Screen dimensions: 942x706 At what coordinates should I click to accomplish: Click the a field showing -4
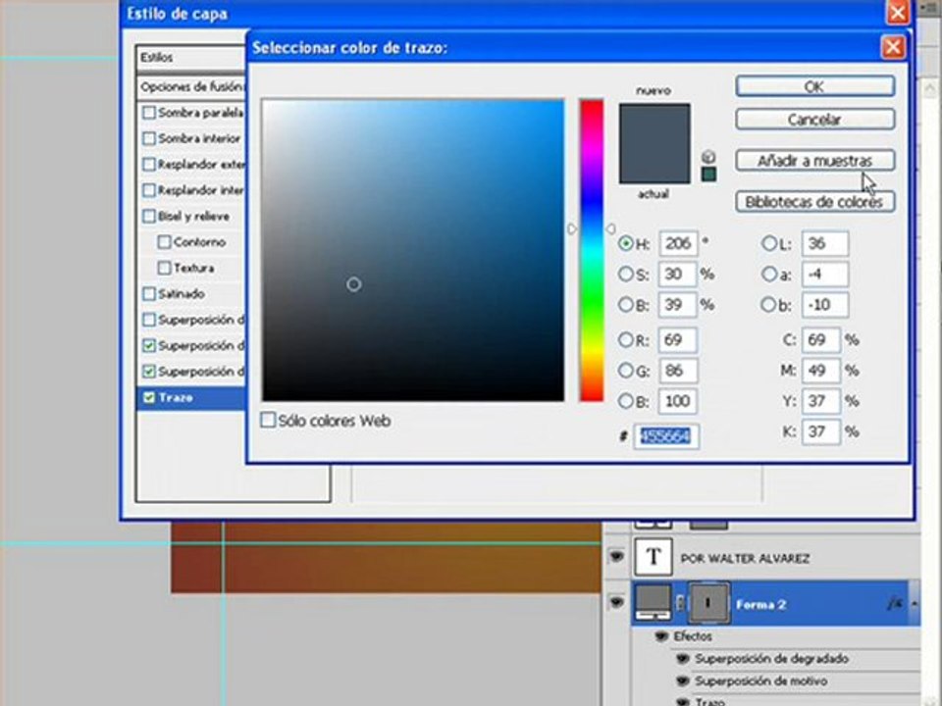[825, 275]
